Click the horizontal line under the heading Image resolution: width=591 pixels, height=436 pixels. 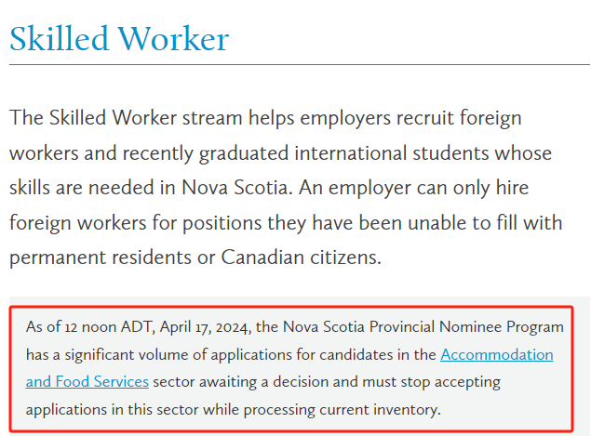[298, 65]
